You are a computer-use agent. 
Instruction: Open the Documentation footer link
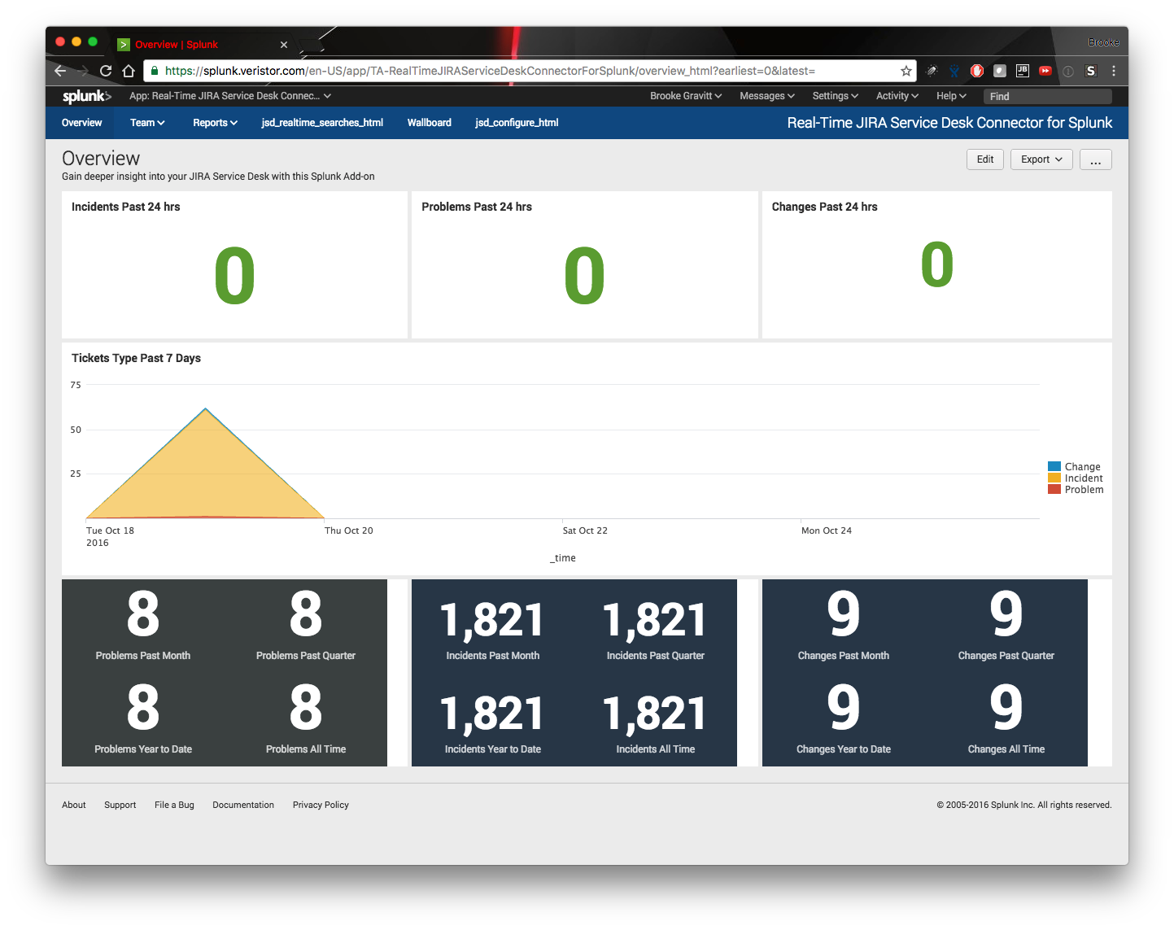(243, 805)
